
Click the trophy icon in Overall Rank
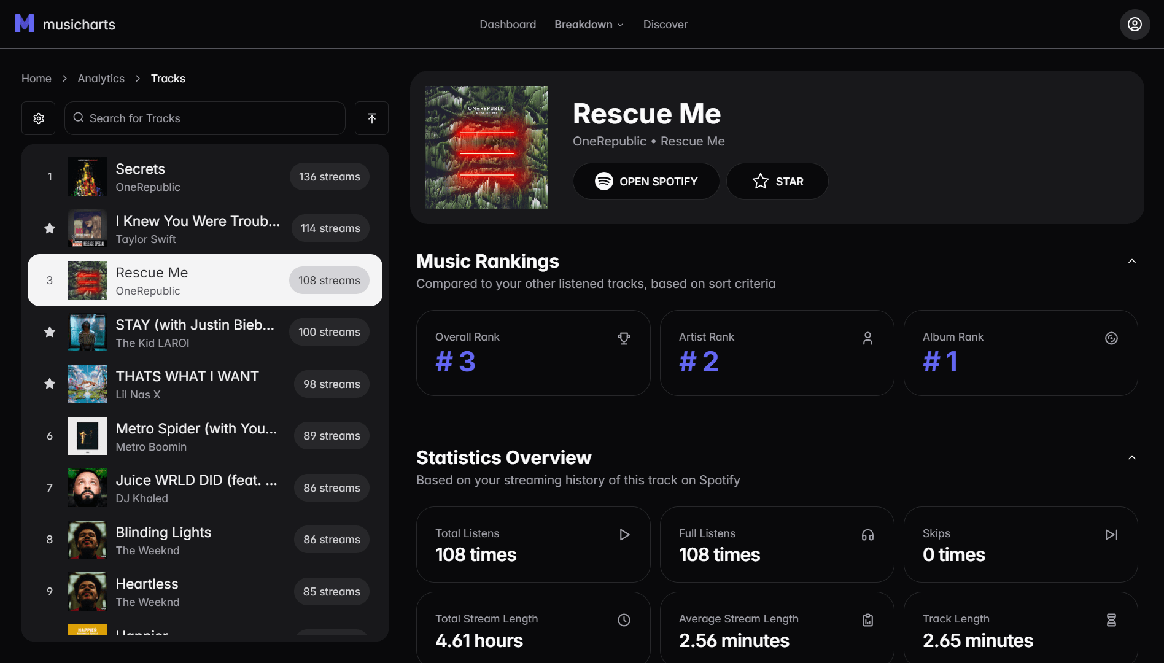(624, 338)
